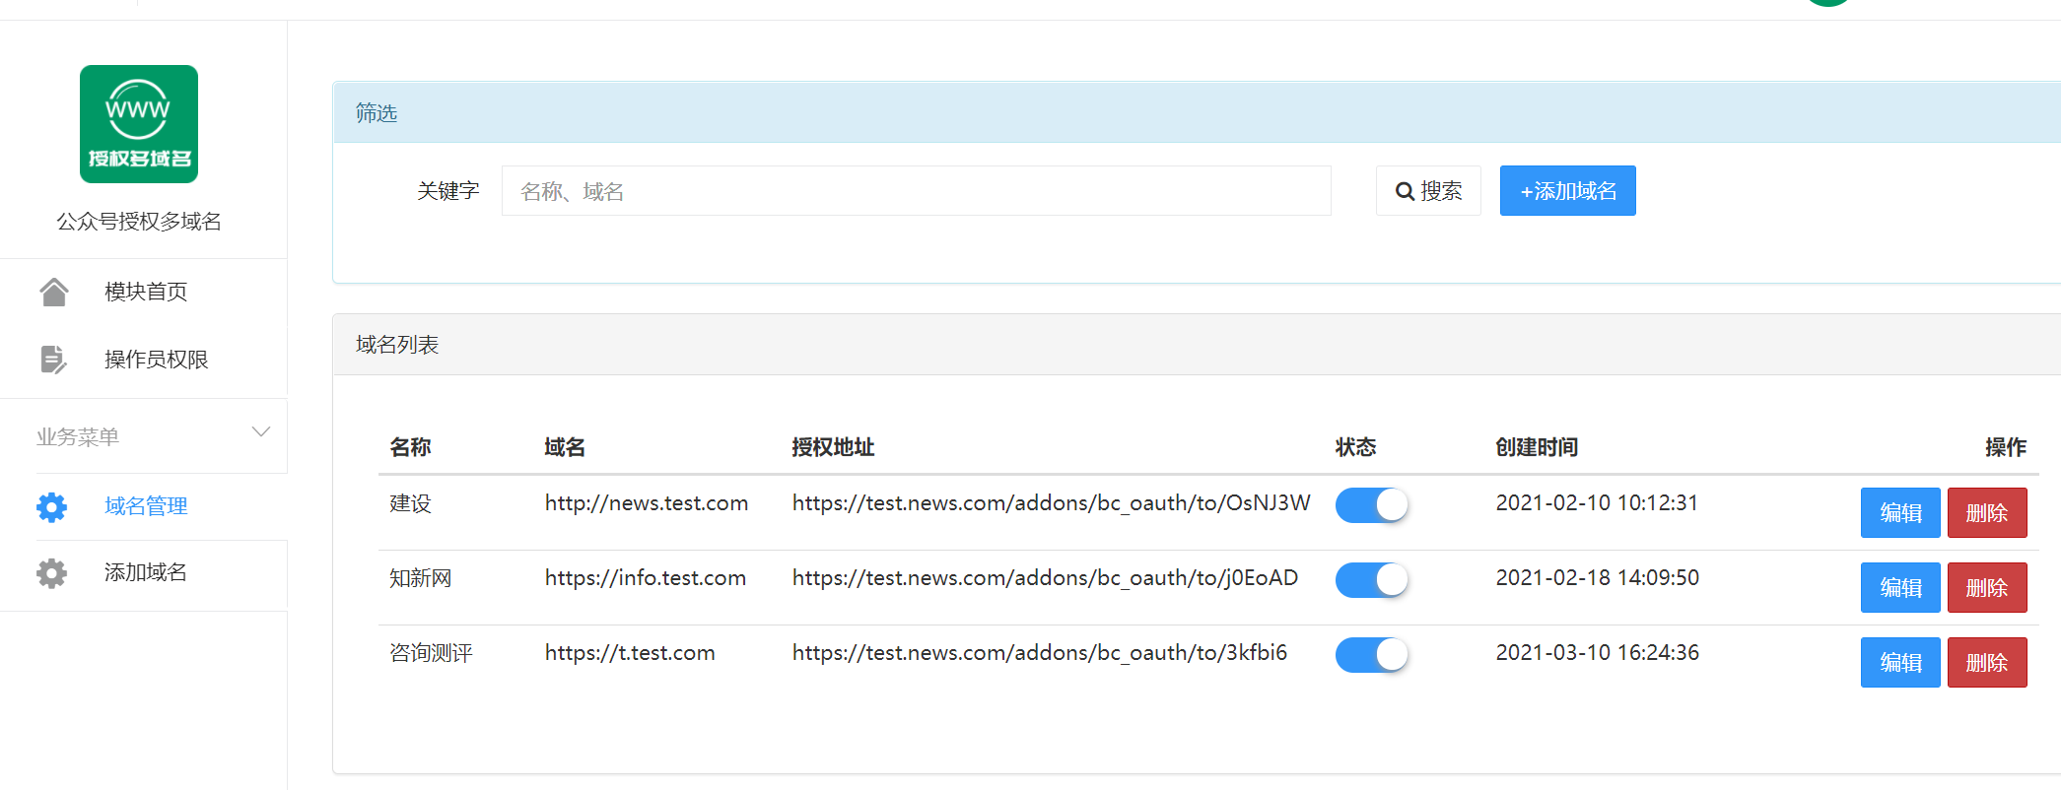The width and height of the screenshot is (2061, 790).
Task: Focus the 关键字 search input field
Action: pos(917,191)
